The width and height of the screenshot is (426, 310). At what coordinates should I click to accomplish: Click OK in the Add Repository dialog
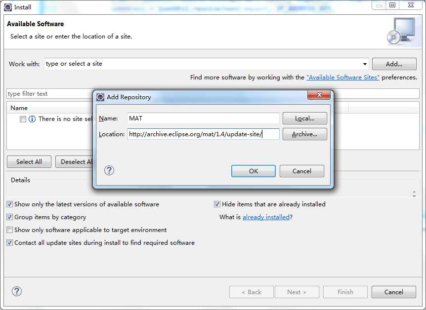pos(254,171)
